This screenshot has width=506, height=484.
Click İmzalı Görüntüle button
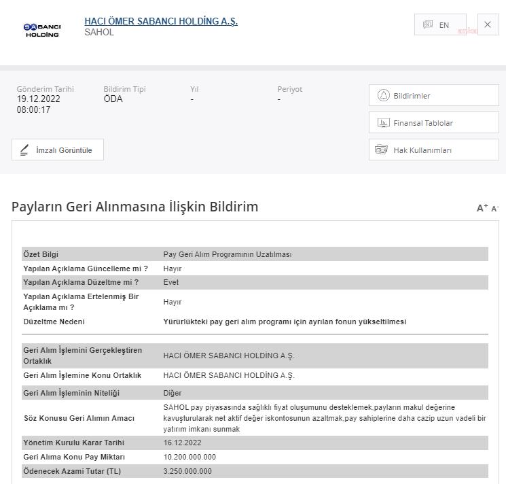[x=58, y=150]
